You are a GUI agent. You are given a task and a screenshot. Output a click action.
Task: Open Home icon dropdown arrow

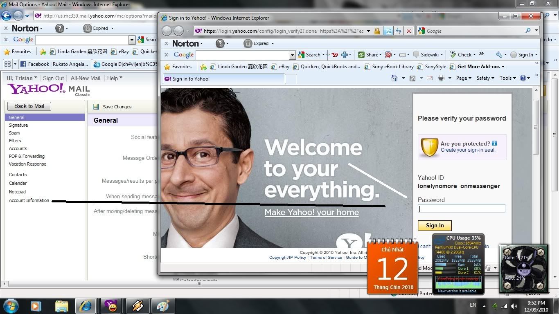tap(403, 78)
